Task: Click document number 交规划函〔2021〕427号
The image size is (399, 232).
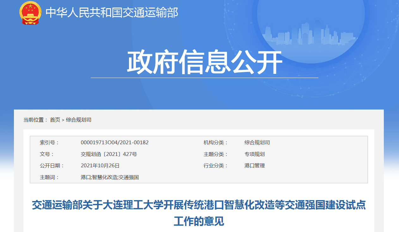Action: (x=109, y=154)
